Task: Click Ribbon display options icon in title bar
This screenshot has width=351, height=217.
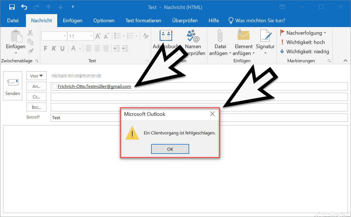Action: (x=282, y=7)
